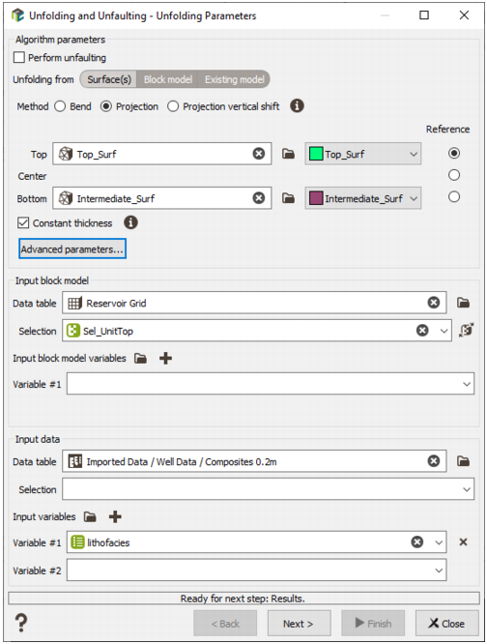Image resolution: width=487 pixels, height=644 pixels.
Task: Click the info icon beside Method options
Action: [x=297, y=106]
